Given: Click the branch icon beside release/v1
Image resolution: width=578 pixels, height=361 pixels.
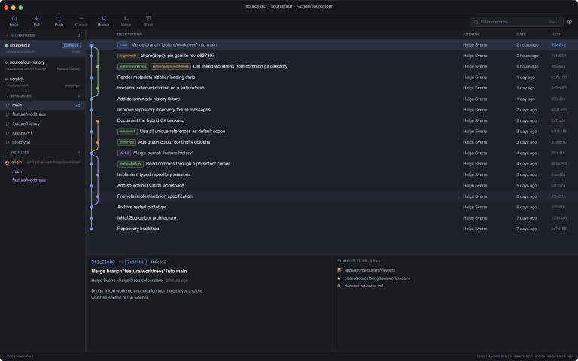Looking at the screenshot, I should click(x=8, y=133).
